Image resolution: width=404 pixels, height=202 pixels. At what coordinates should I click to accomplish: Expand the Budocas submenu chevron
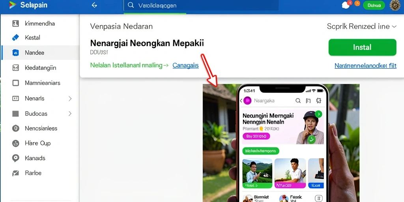click(x=70, y=114)
